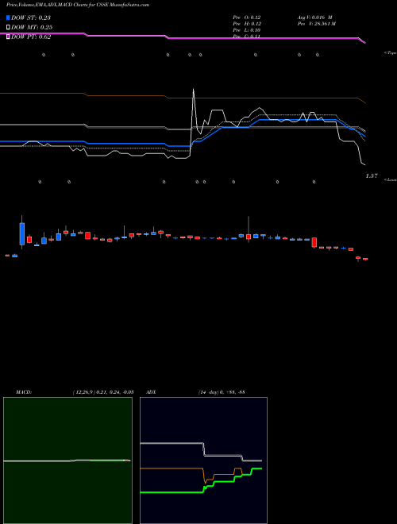Click the 'ADX' panel title
397x524 pixels.
(x=151, y=391)
